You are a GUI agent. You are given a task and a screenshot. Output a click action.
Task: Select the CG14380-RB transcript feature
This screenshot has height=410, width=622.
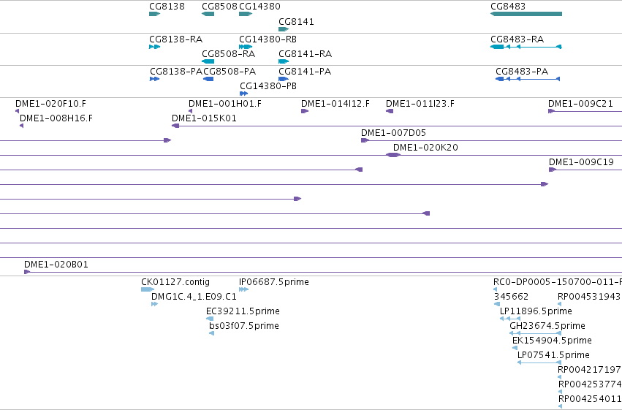tap(246, 47)
